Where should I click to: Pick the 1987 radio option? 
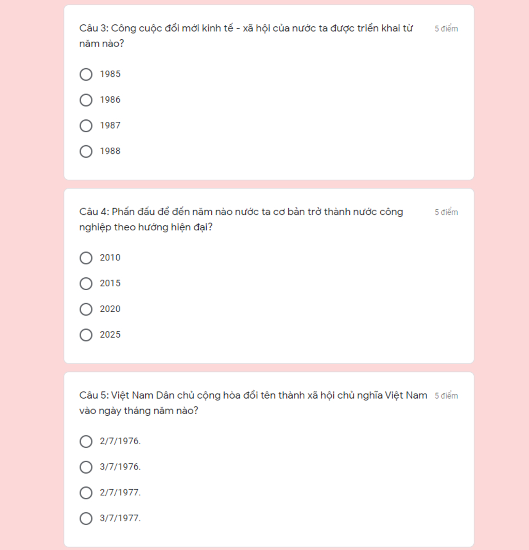(86, 125)
